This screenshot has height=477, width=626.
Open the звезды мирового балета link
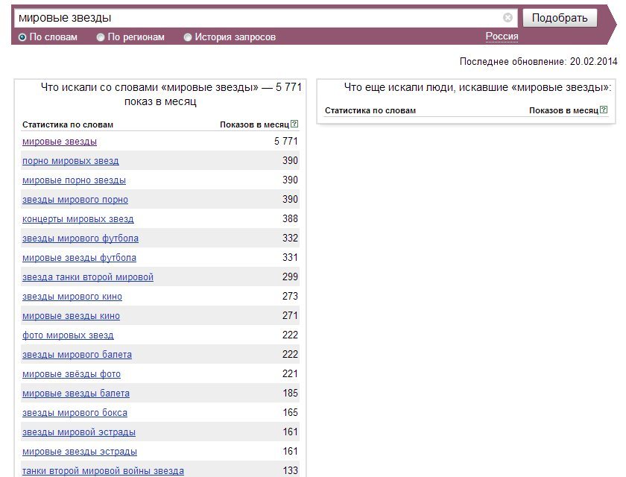pyautogui.click(x=77, y=355)
